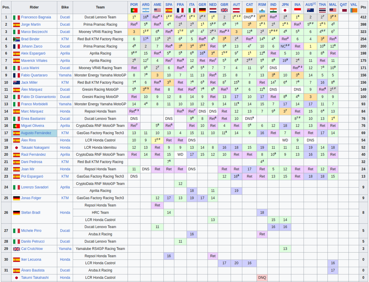Screen dimensions: 369x282
Task: Click the Spain flag under SPA column
Action: pyautogui.click(x=169, y=10)
